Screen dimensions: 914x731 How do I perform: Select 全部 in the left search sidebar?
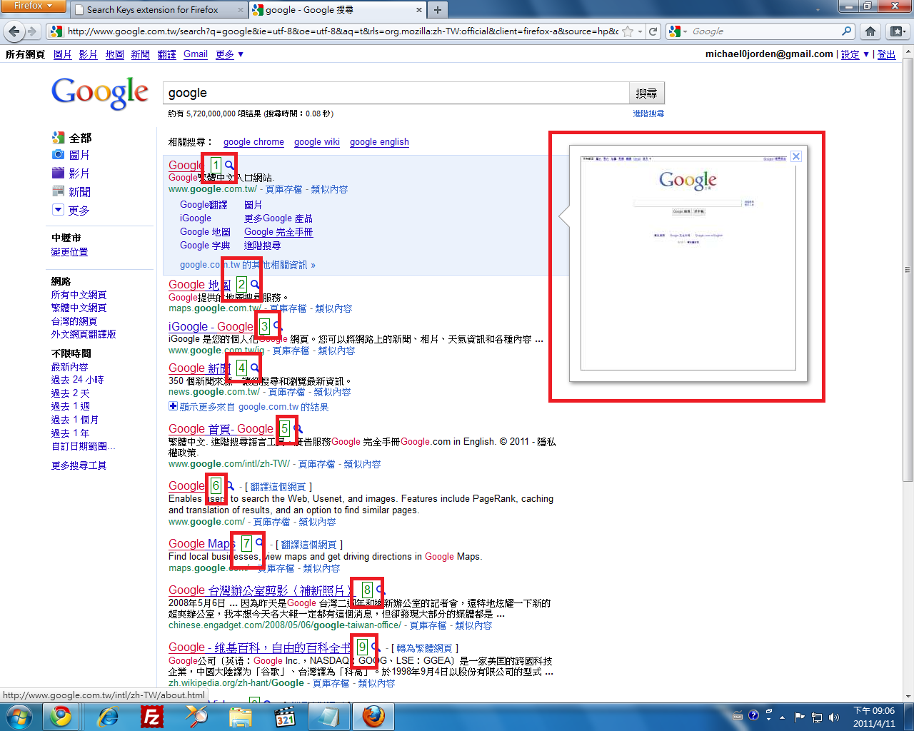[x=72, y=138]
